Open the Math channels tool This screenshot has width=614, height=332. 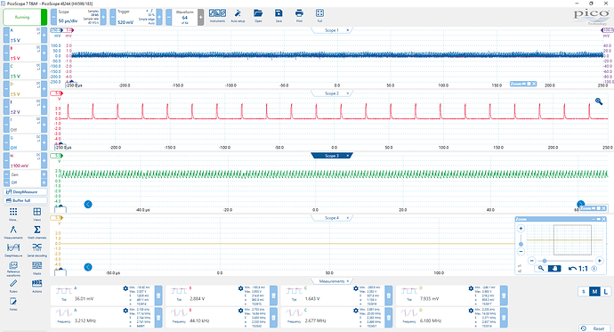[x=36, y=231]
